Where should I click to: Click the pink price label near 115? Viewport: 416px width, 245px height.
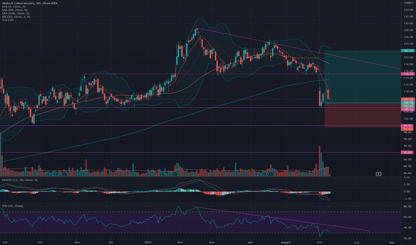(408, 74)
